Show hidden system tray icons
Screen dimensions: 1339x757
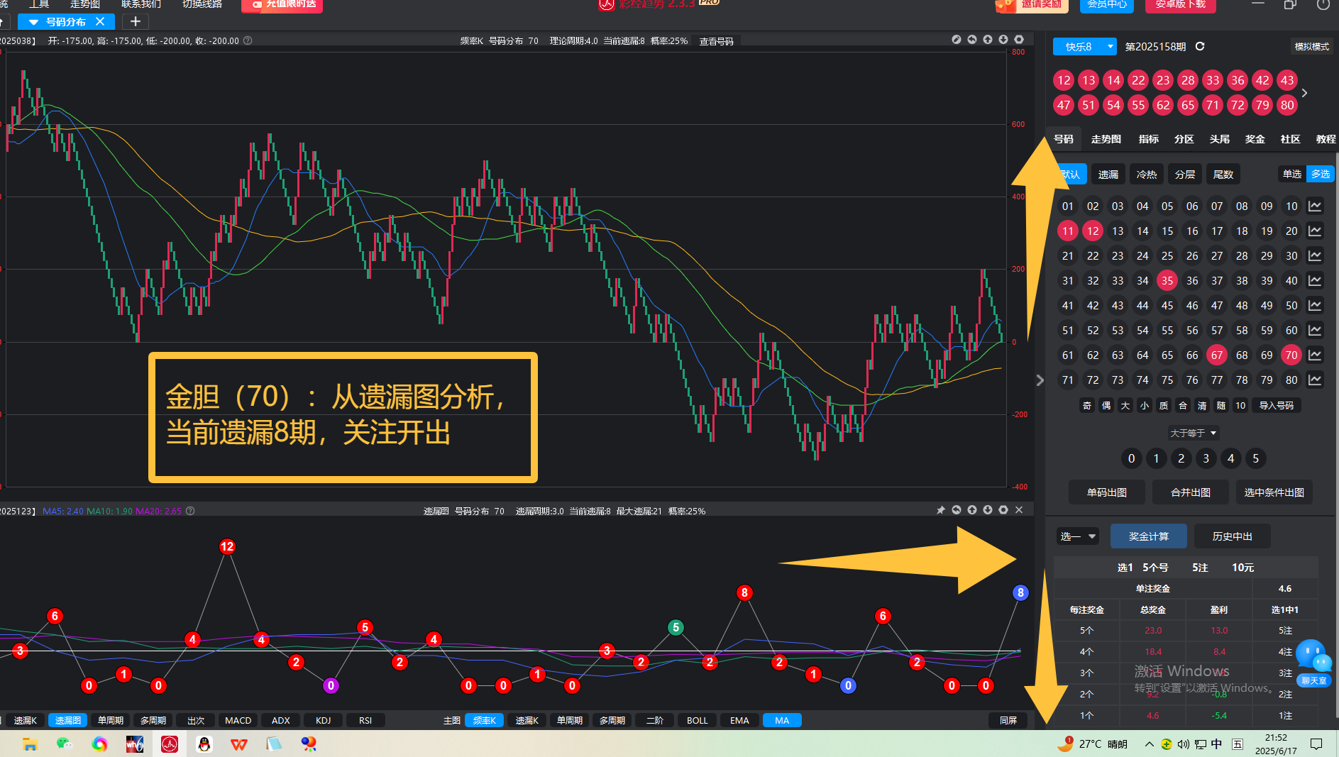(1149, 744)
